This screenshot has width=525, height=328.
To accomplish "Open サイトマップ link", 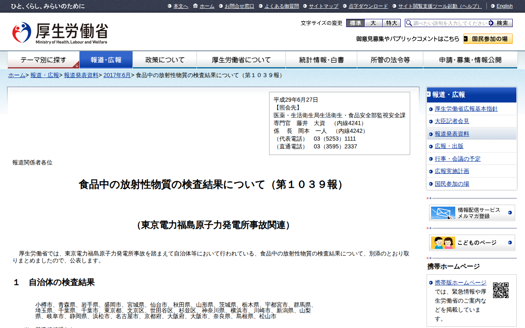I will coord(324,6).
